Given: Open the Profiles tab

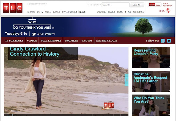Looking at the screenshot, I should pos(71,41).
